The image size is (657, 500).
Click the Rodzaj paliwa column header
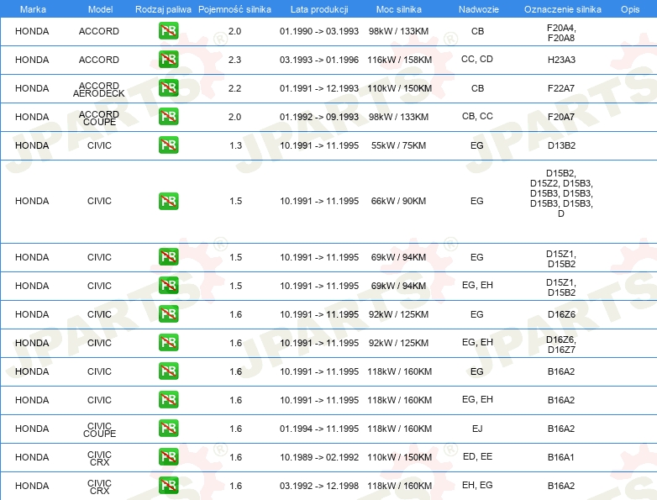coord(163,9)
